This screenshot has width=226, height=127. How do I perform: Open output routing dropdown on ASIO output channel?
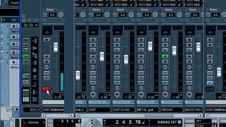[x=53, y=20]
